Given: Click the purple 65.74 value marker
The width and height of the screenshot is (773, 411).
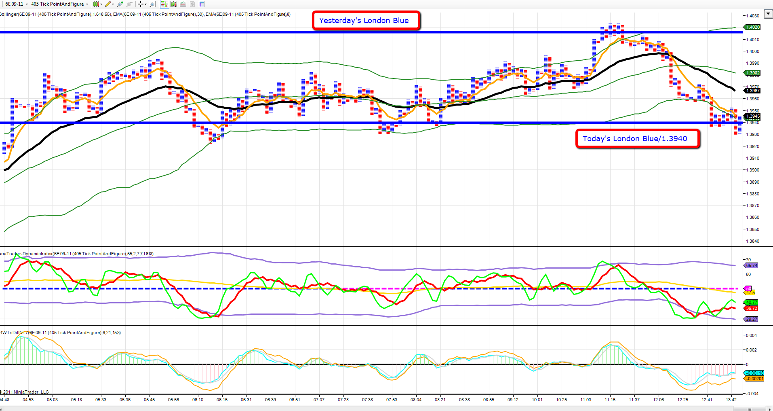Looking at the screenshot, I should (752, 265).
